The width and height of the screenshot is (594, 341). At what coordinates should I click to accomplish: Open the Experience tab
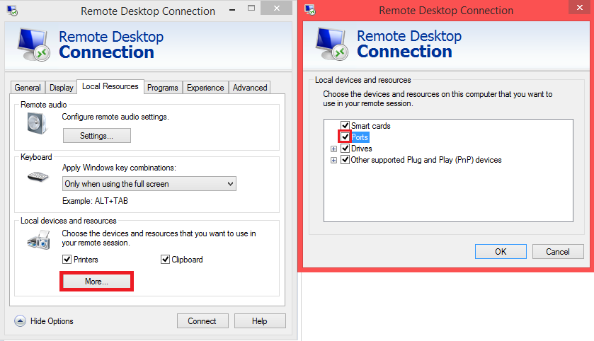point(205,88)
